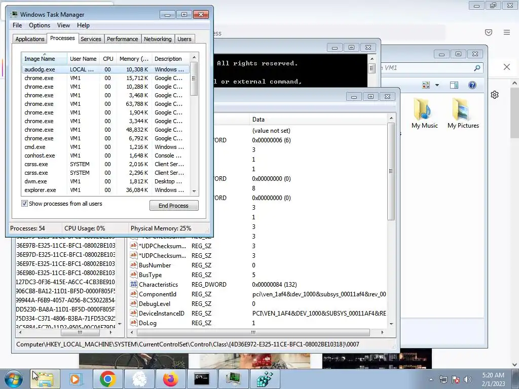Open Task Manager's Options menu

(x=40, y=25)
